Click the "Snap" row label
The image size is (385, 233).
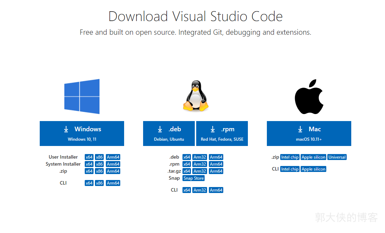pos(174,178)
